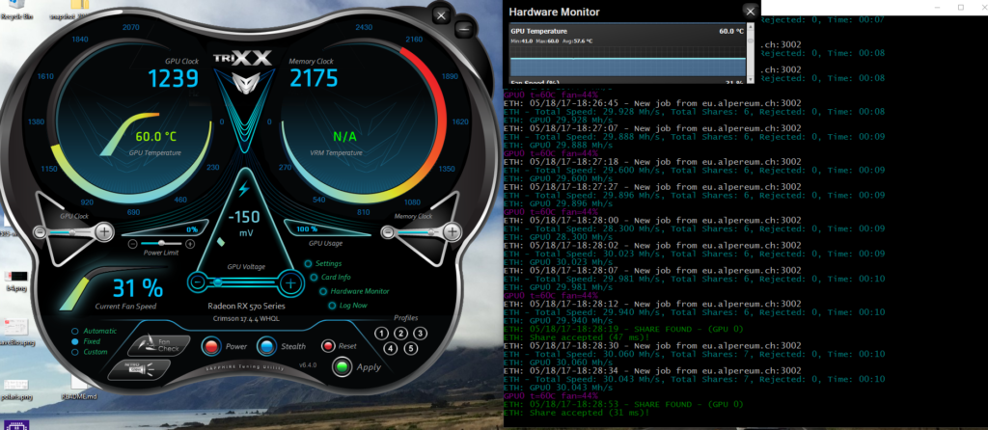Click the Hardware Monitor vertical scrollbar
This screenshot has height=430, width=988.
click(750, 54)
